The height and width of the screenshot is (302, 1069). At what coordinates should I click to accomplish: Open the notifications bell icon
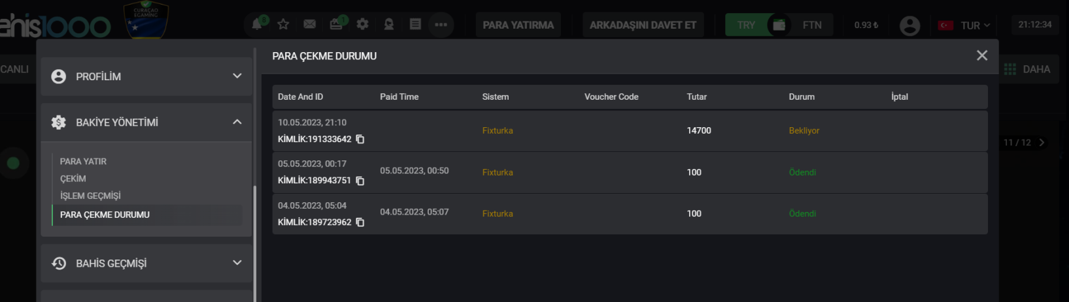pos(257,24)
